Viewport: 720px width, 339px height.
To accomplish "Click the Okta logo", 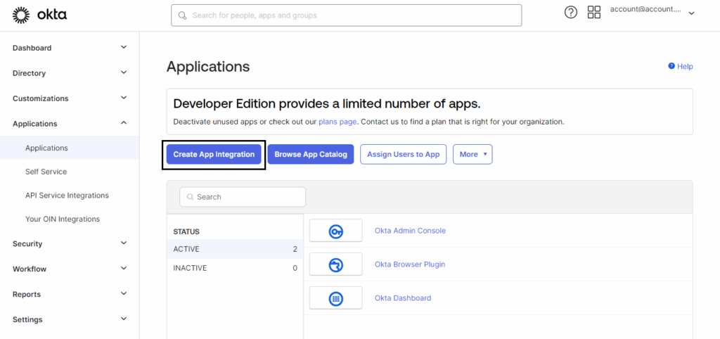I will click(x=39, y=15).
